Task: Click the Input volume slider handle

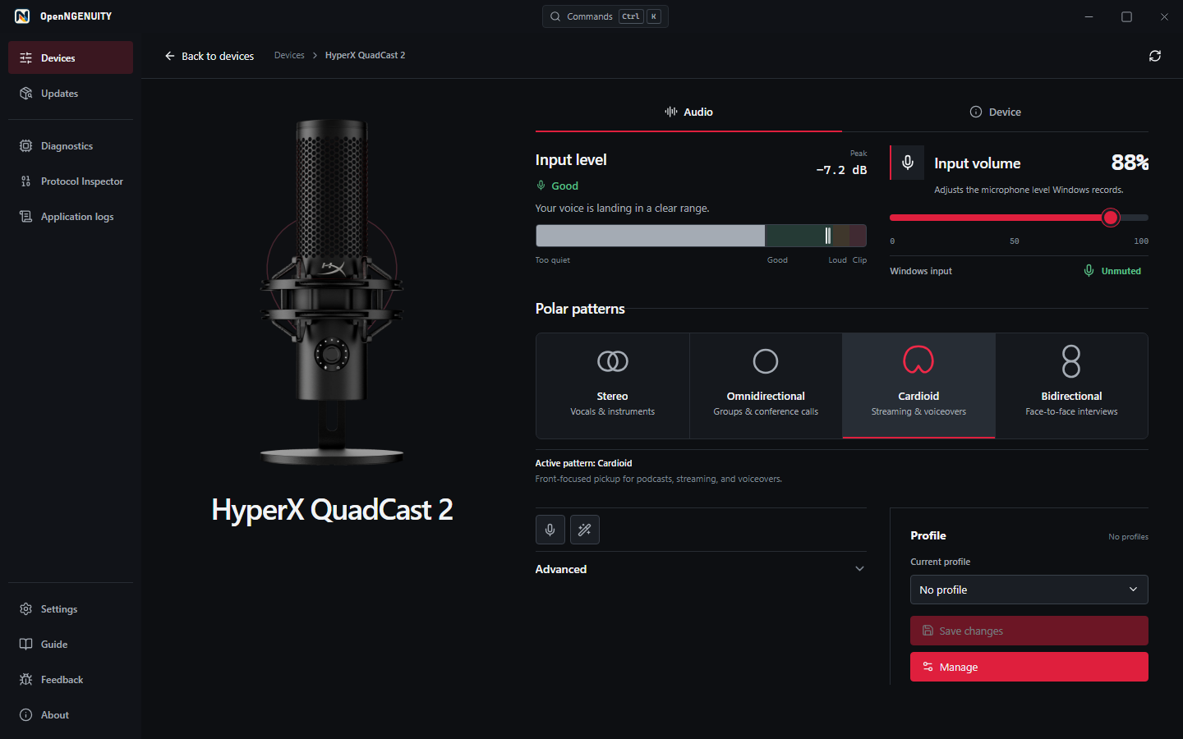Action: pyautogui.click(x=1111, y=218)
